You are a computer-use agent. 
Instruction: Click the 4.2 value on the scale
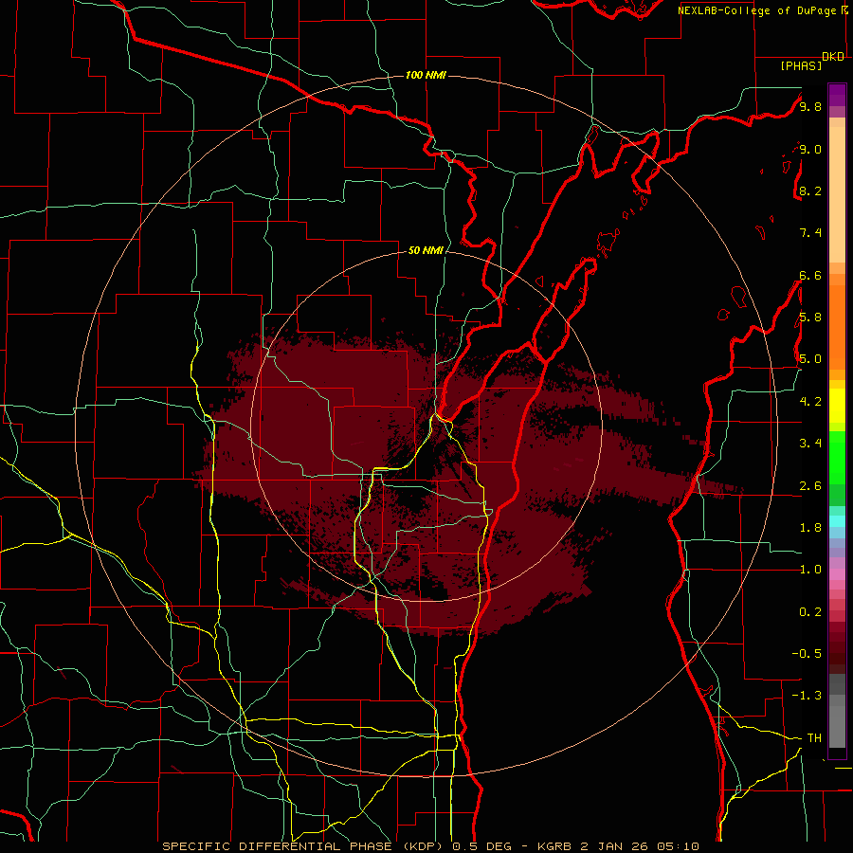coord(810,401)
